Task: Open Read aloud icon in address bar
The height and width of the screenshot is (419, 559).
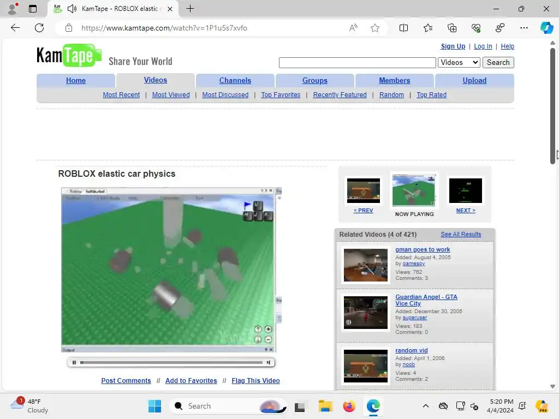Action: click(353, 28)
